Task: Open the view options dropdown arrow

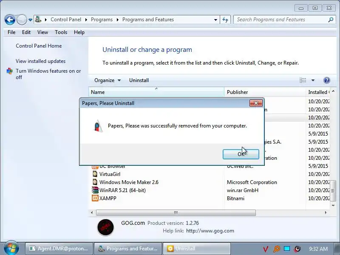Action: [313, 80]
